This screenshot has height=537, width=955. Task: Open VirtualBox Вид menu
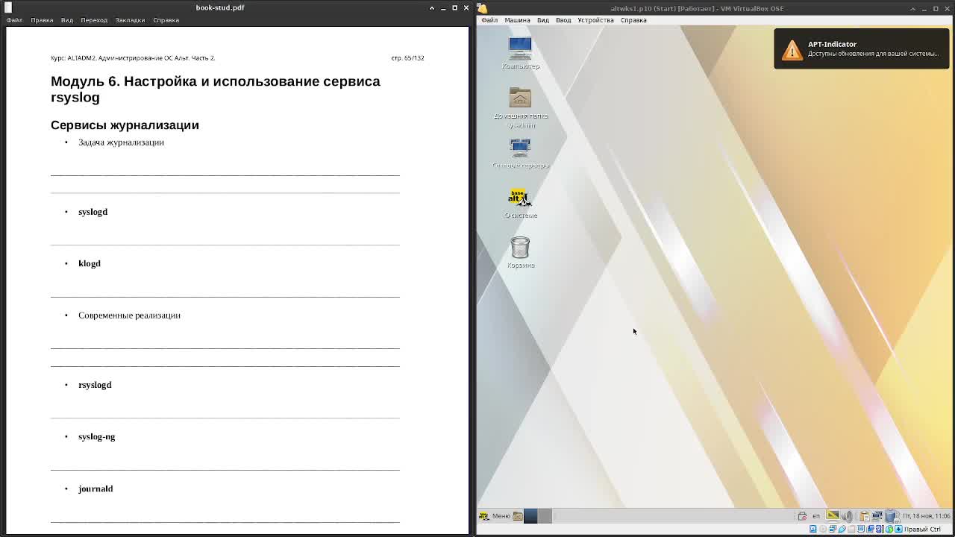542,20
